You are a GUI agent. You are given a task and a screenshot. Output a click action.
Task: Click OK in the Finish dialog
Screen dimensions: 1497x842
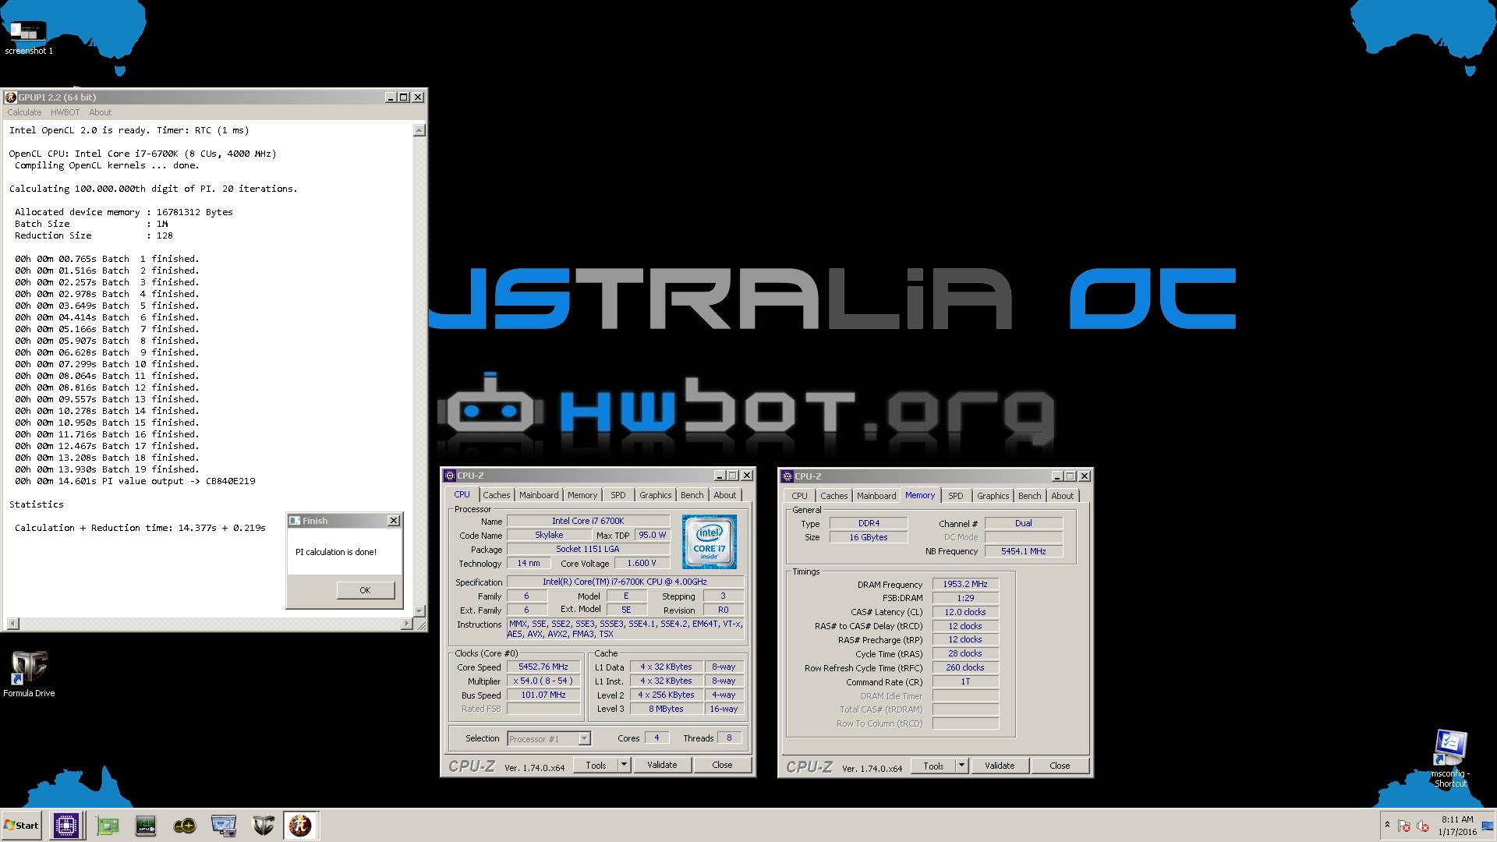365,590
